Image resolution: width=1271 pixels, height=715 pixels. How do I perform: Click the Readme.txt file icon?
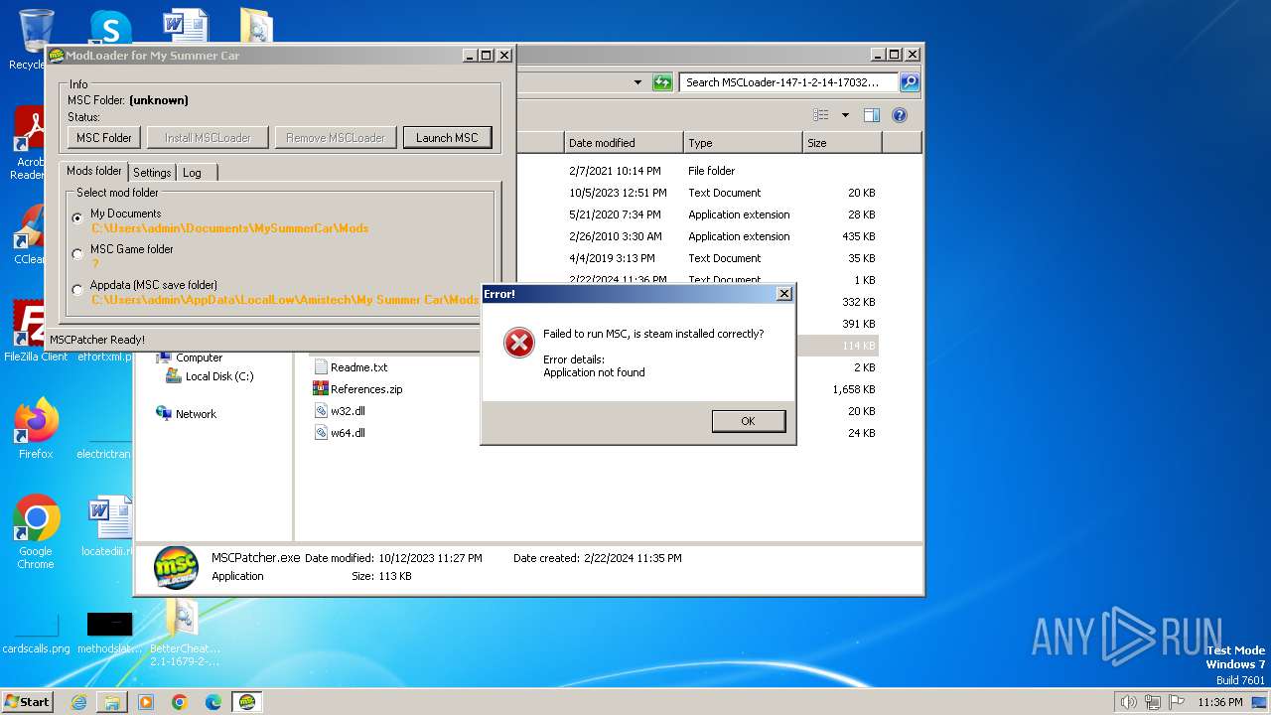321,367
